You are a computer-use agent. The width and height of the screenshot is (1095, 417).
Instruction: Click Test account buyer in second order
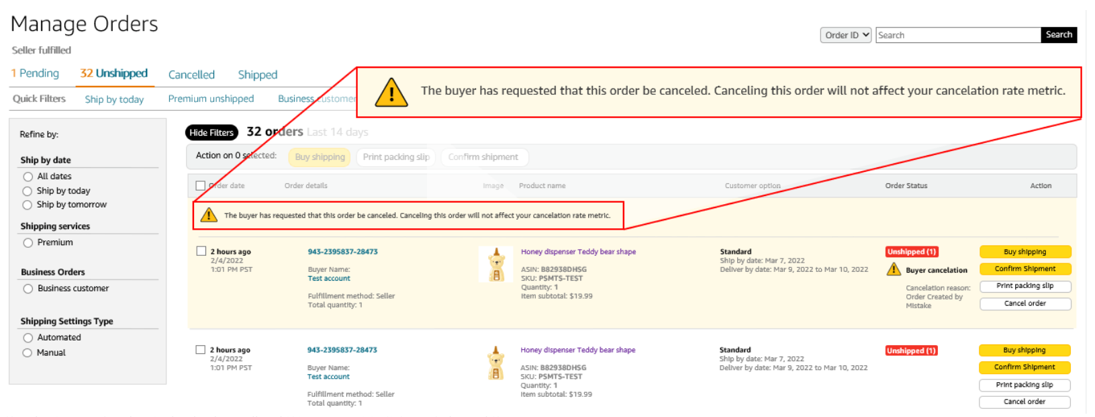[x=328, y=377]
